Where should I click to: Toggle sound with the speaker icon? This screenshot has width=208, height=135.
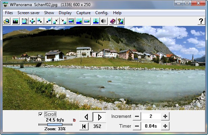(103, 21)
